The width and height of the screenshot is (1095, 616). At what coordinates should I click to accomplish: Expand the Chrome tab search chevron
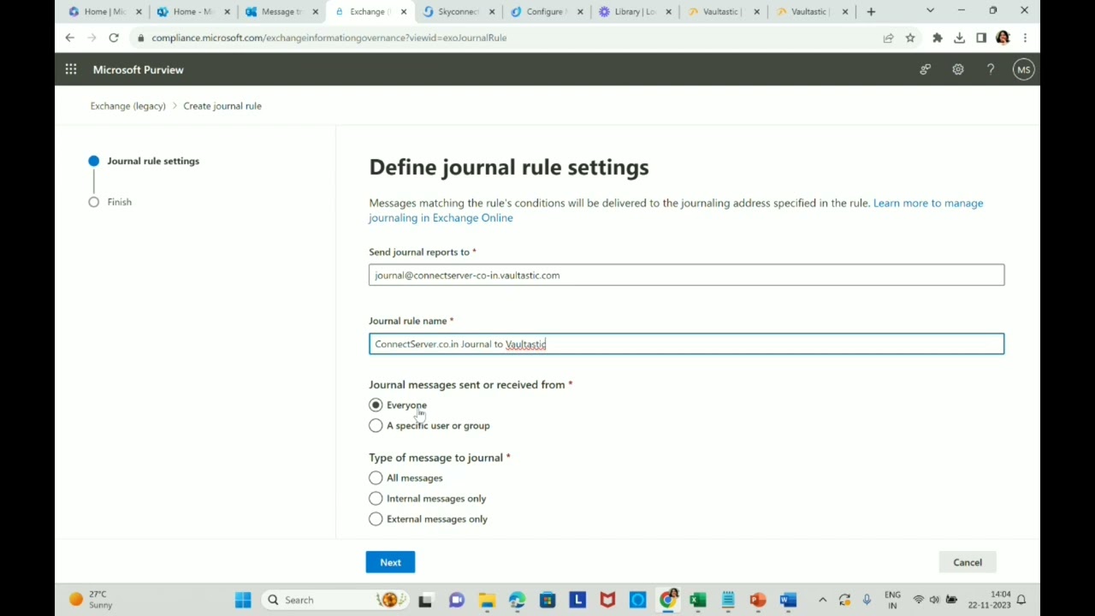coord(930,11)
